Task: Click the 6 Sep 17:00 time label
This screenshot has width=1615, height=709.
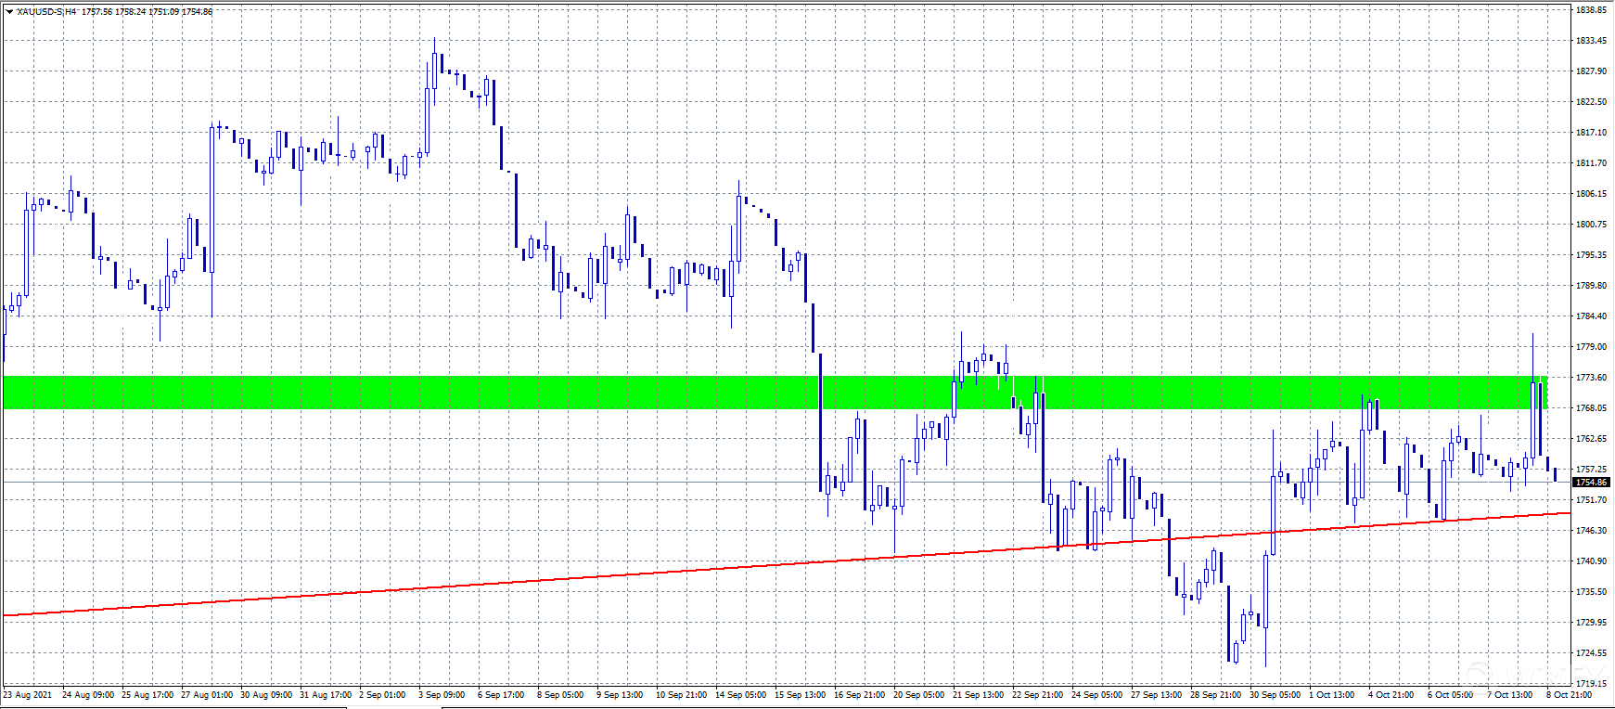Action: click(x=501, y=695)
